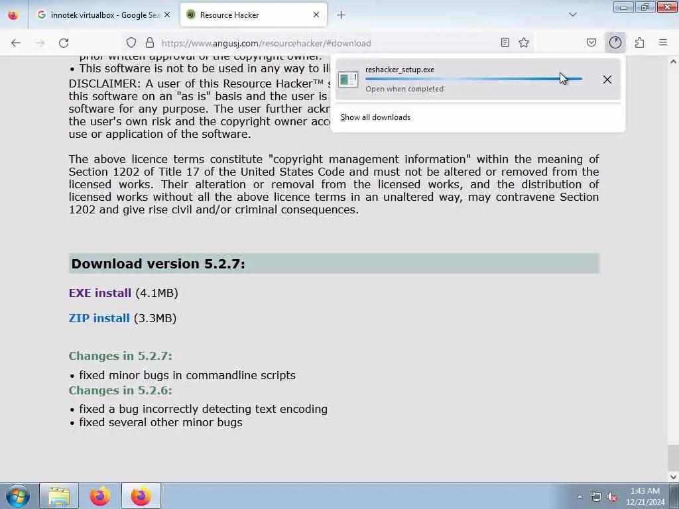This screenshot has width=679, height=509.
Task: Go back to the previous page
Action: 16,43
